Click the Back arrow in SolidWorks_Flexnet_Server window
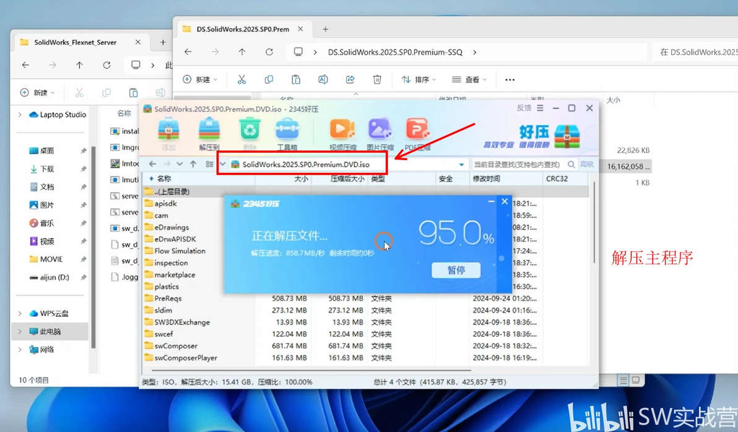 26,65
